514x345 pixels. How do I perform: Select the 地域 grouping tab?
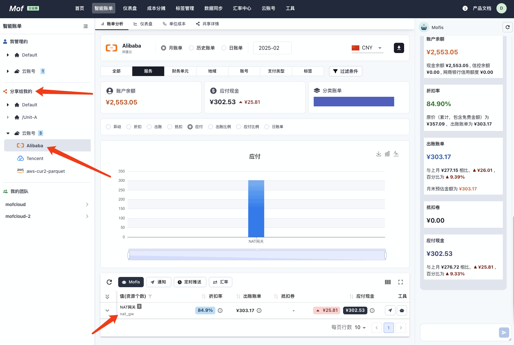click(212, 71)
